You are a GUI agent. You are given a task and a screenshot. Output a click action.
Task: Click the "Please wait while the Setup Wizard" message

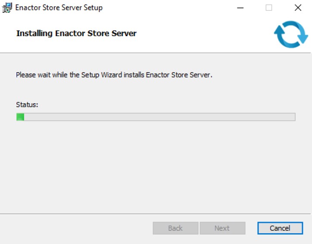(114, 75)
